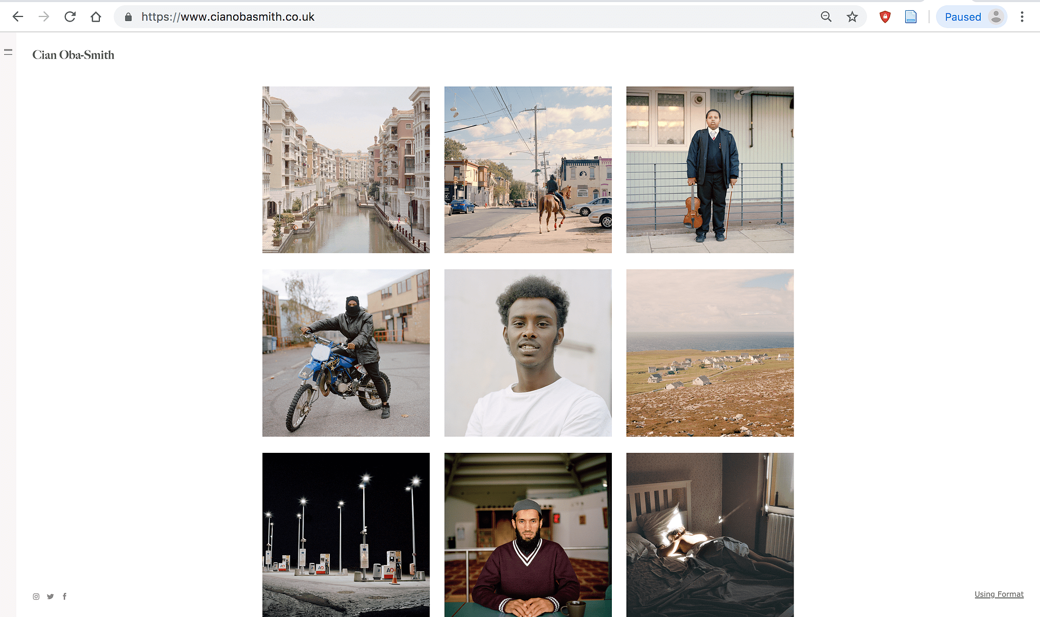Viewport: 1040px width, 617px height.
Task: Open the coastal village landscape photo
Action: coord(710,353)
